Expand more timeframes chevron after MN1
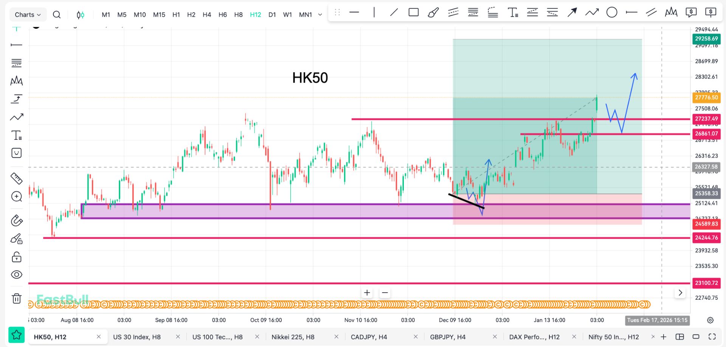 (320, 15)
